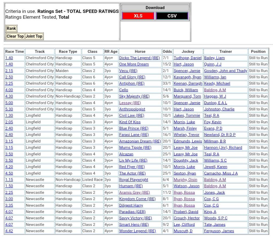Image resolution: width=273 pixels, height=238 pixels.
Task: Open horse Royal Playwright link
Action: pyautogui.click(x=134, y=180)
